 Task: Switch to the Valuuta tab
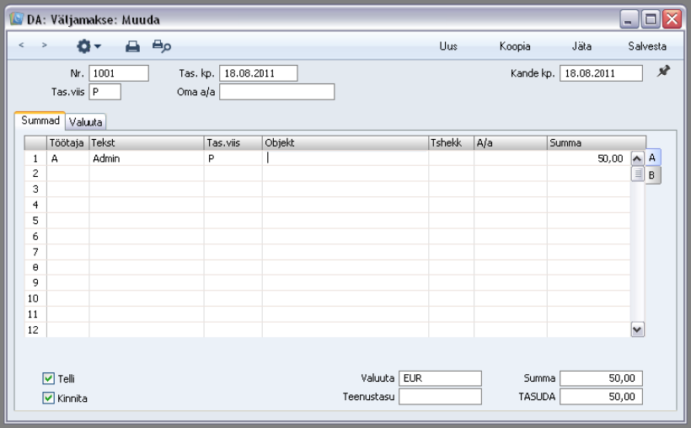pos(85,122)
